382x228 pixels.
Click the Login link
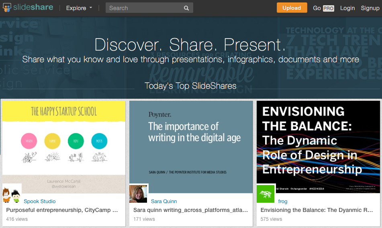347,8
